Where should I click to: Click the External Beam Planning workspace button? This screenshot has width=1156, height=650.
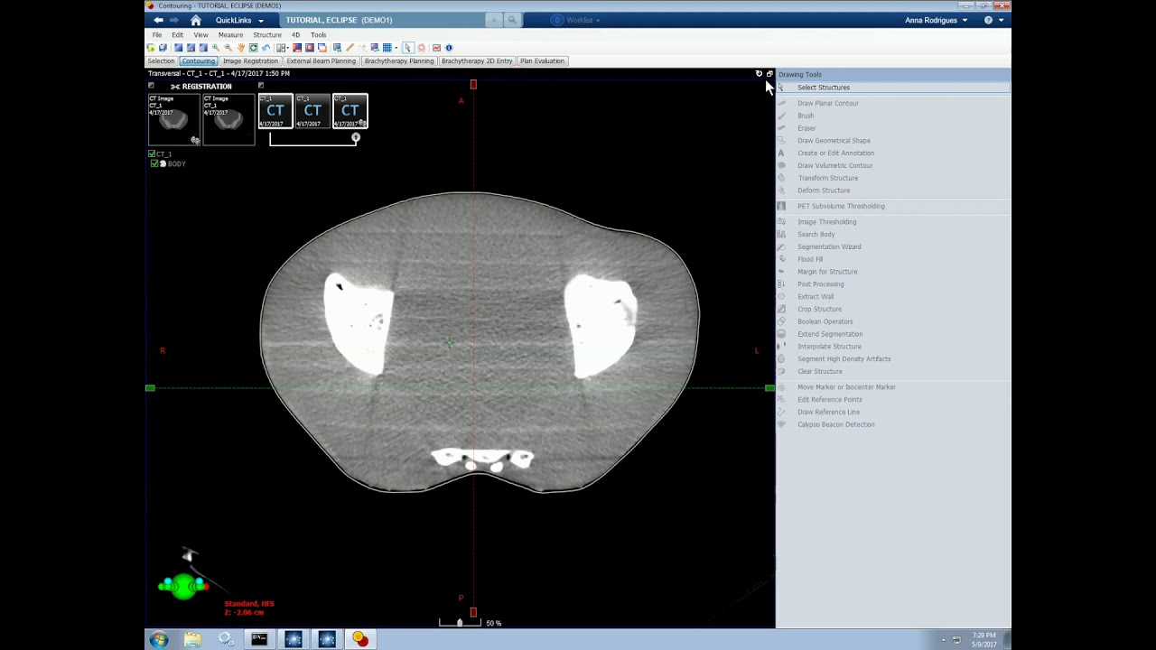[321, 60]
